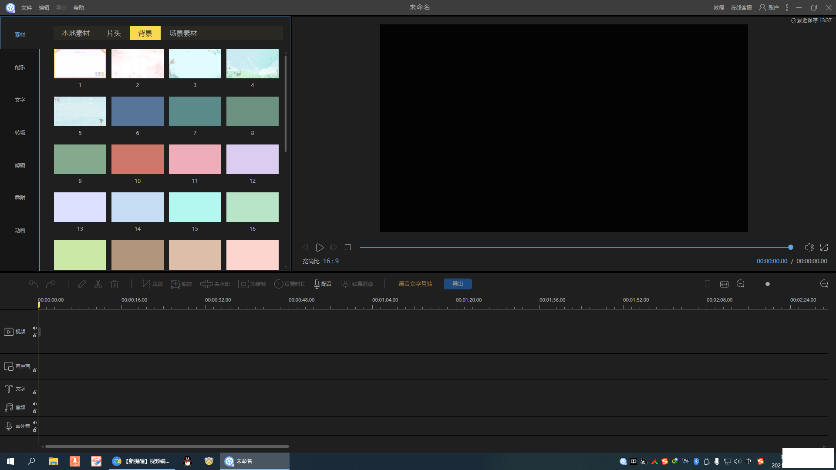Image resolution: width=836 pixels, height=470 pixels.
Task: Mute the 画外音 voiceover track
Action: [x=35, y=423]
